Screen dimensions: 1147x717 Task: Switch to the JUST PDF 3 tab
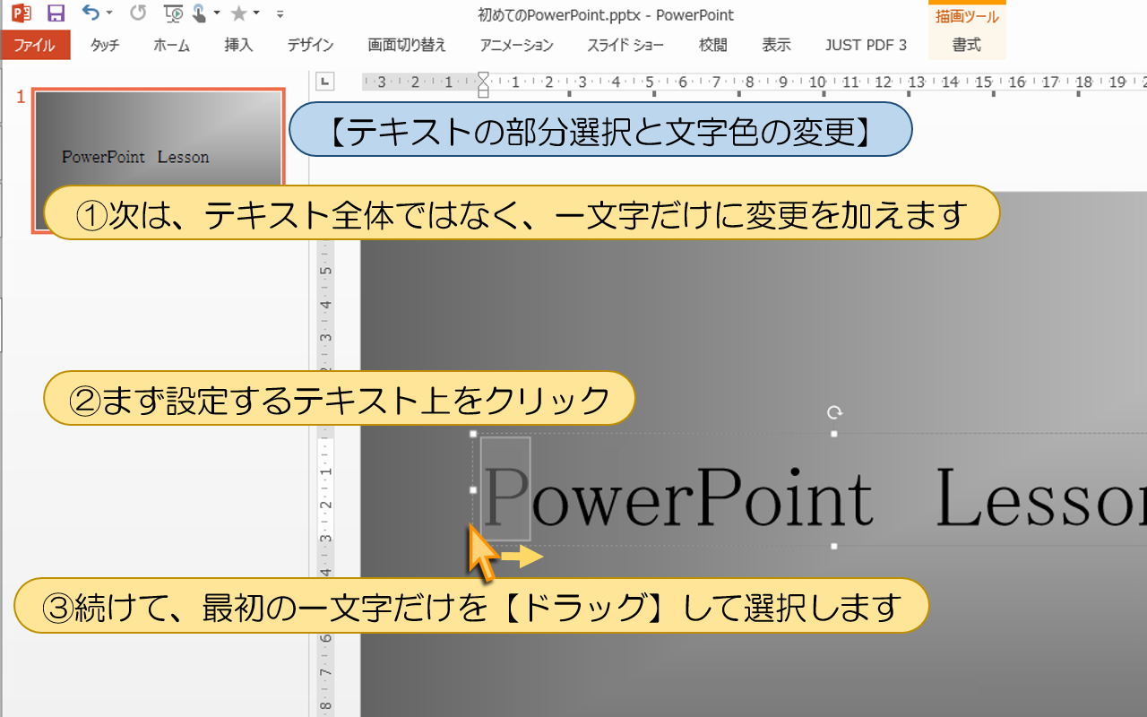[x=866, y=45]
